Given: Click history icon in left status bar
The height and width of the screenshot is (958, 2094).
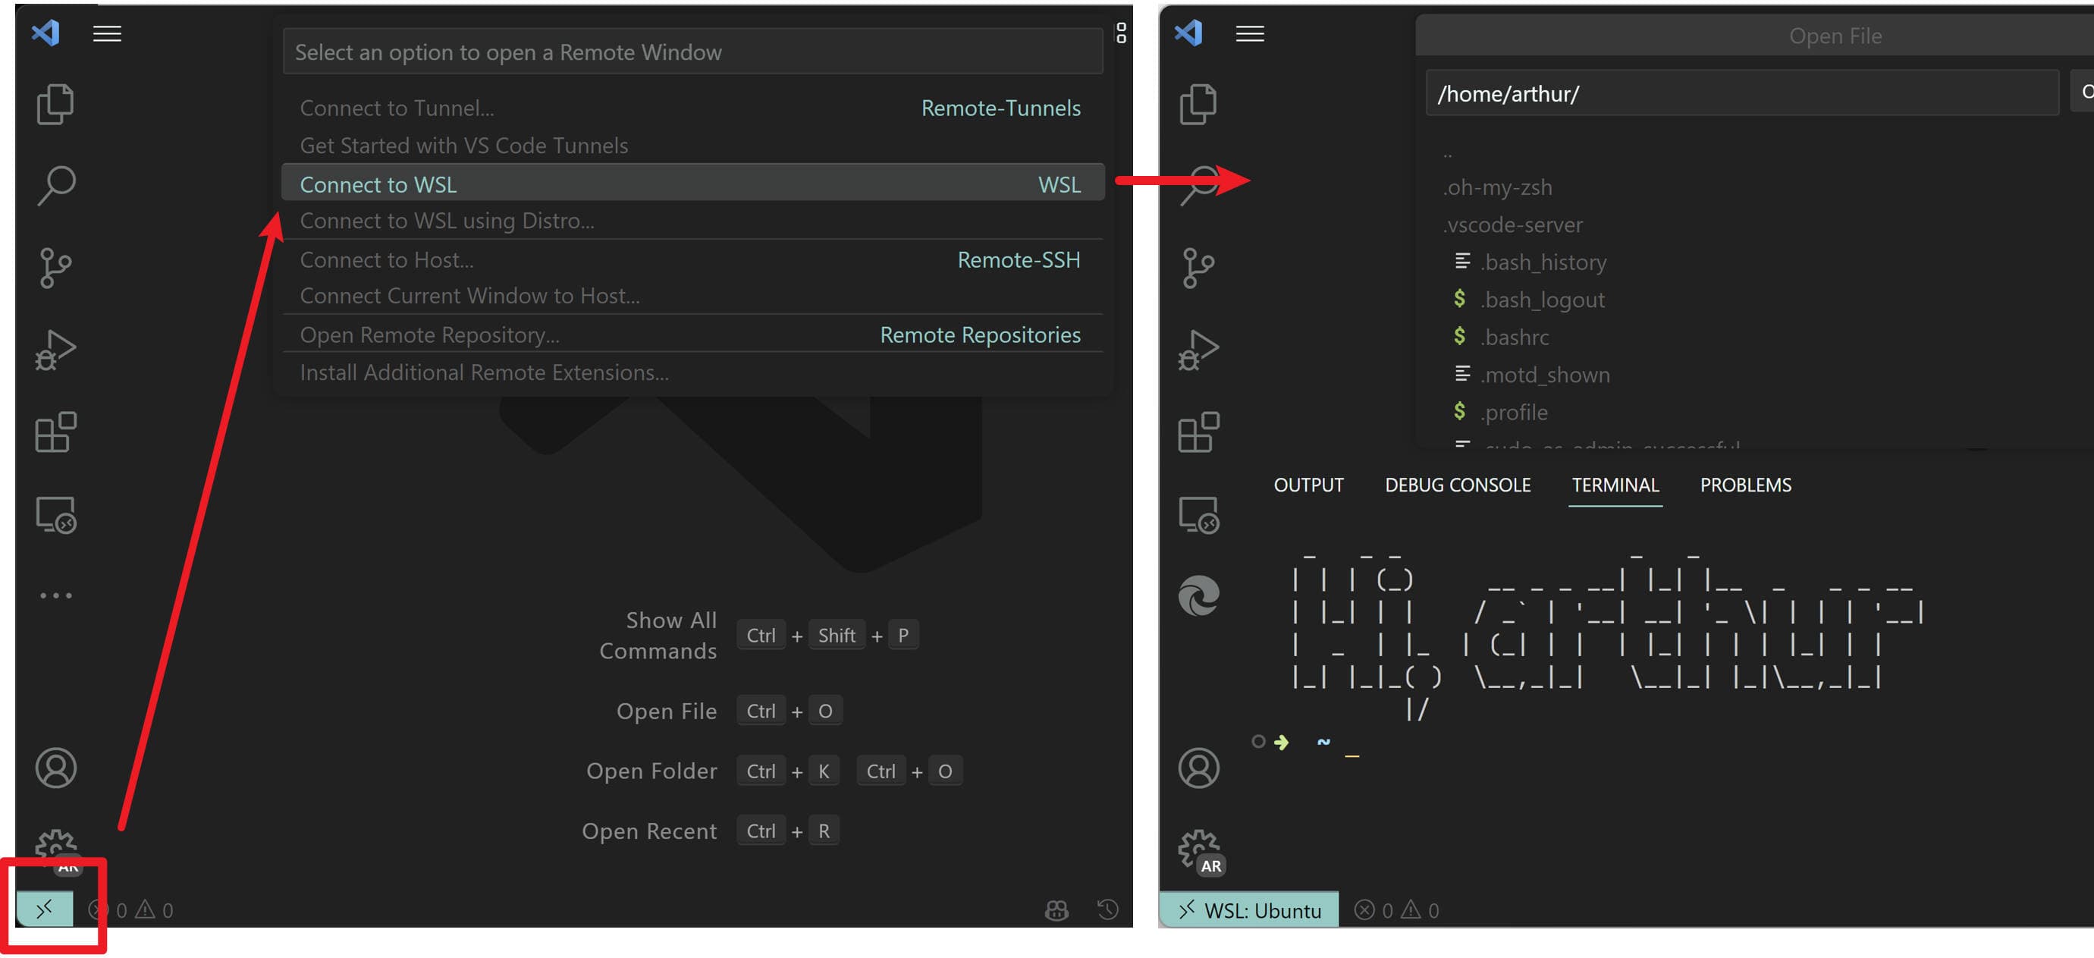Looking at the screenshot, I should coord(1107,909).
